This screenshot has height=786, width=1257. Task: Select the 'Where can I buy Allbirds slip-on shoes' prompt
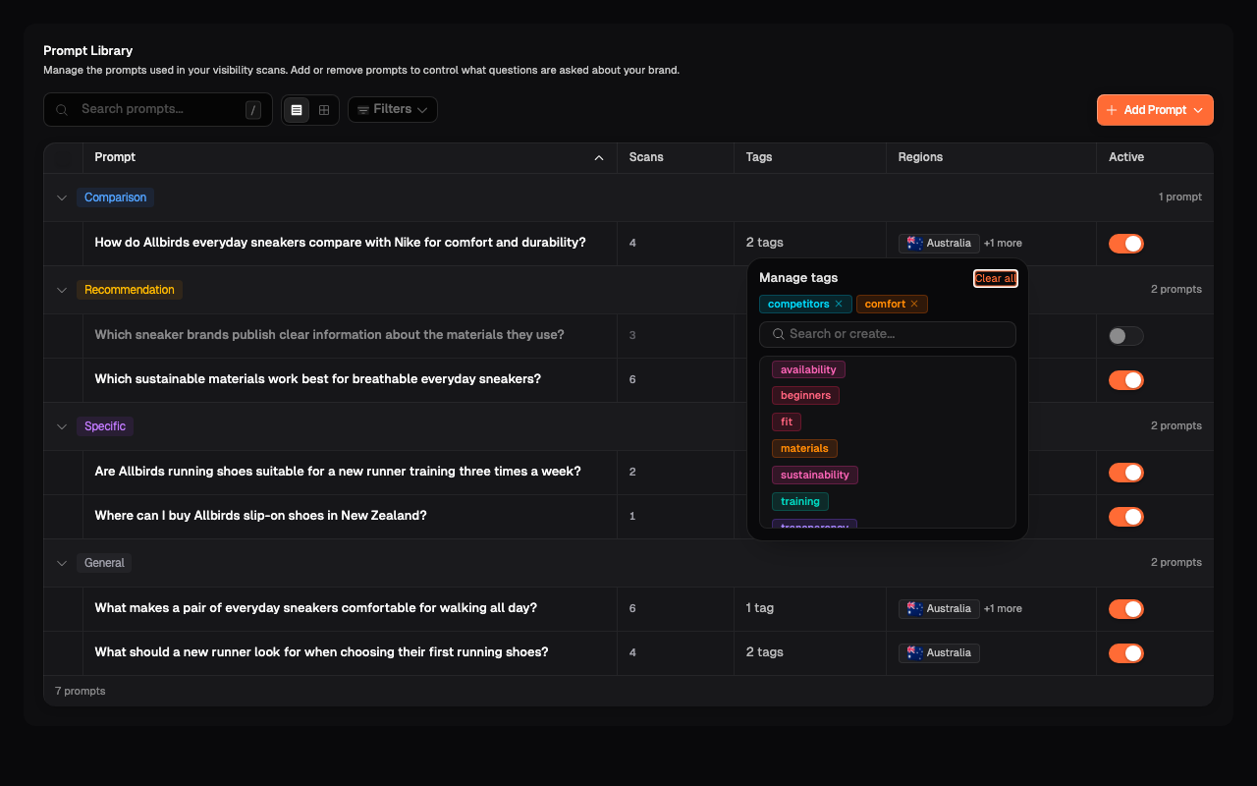(x=260, y=516)
